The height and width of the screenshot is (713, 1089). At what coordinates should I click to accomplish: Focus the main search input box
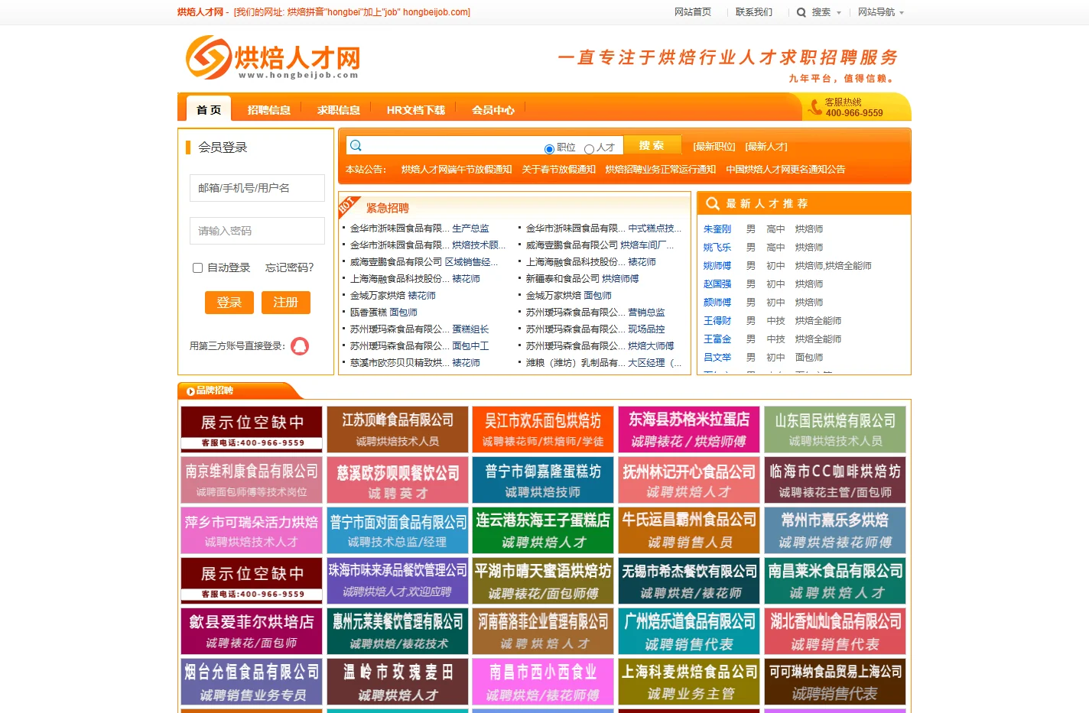pyautogui.click(x=451, y=145)
